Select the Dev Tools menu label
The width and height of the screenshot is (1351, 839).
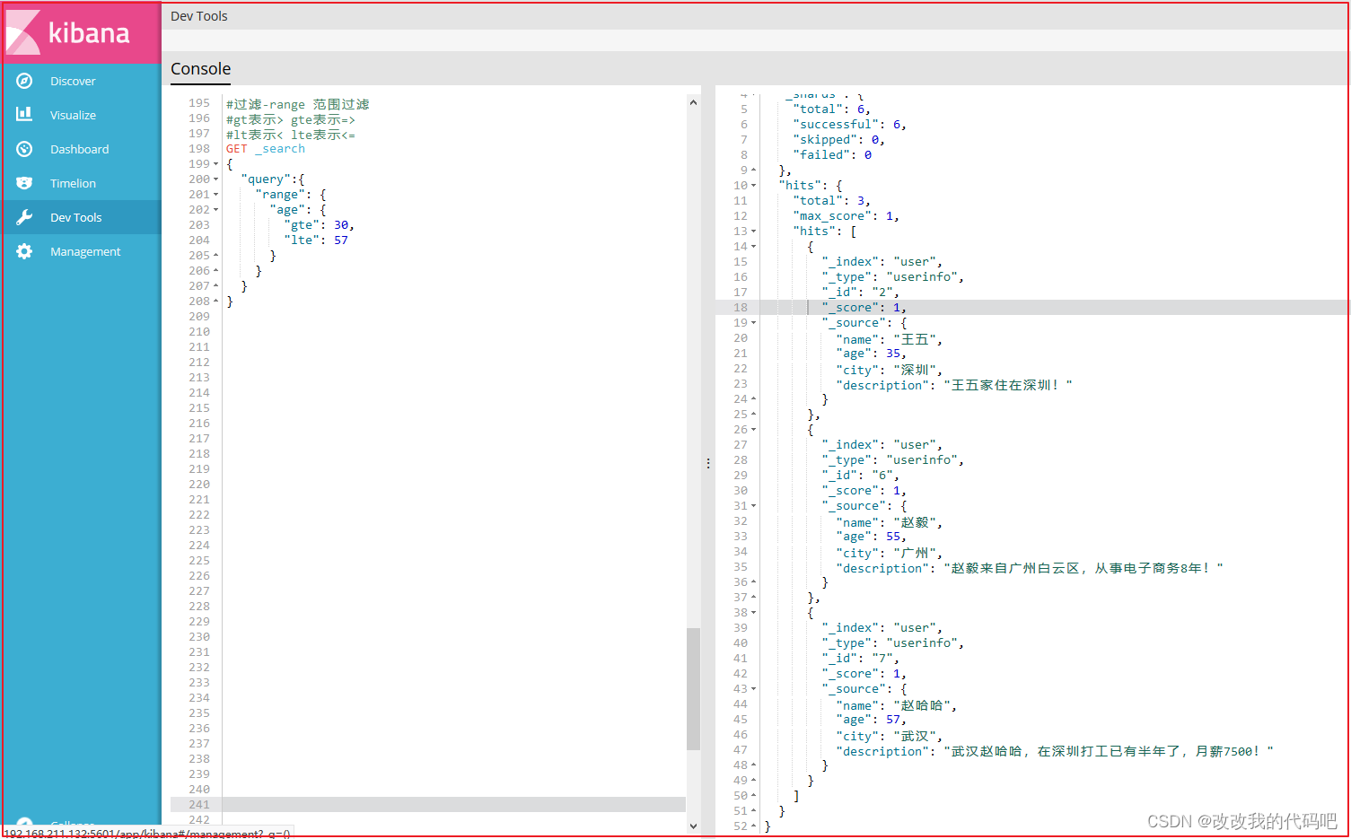(75, 217)
